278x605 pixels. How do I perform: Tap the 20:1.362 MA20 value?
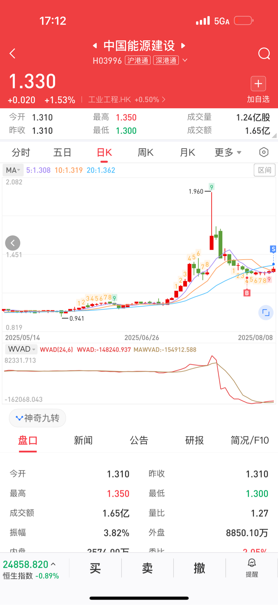101,170
